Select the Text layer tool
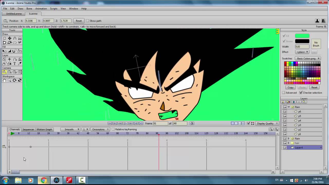Viewport: 329px width, 185px height. (x=15, y=63)
